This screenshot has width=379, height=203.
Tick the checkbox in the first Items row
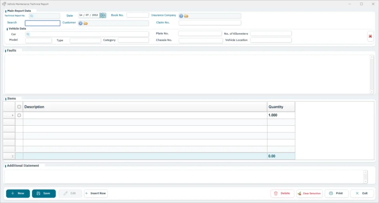point(19,115)
